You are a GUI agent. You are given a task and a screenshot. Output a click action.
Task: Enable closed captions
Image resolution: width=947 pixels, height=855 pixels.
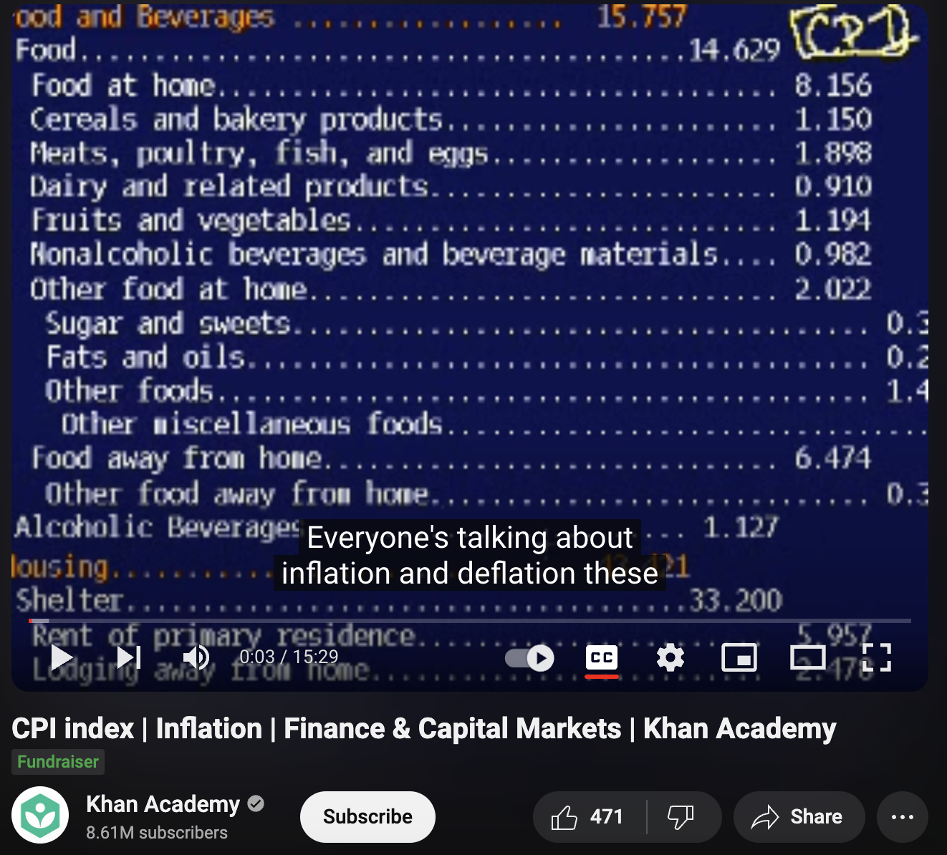(602, 657)
